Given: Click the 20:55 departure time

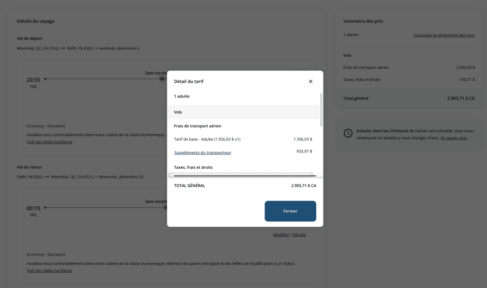Looking at the screenshot, I should pyautogui.click(x=33, y=80).
